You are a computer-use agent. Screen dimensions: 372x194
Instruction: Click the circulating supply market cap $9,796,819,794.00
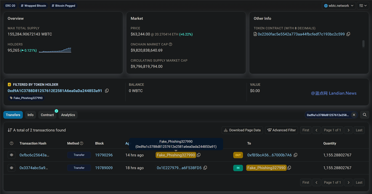pyautogui.click(x=146, y=66)
